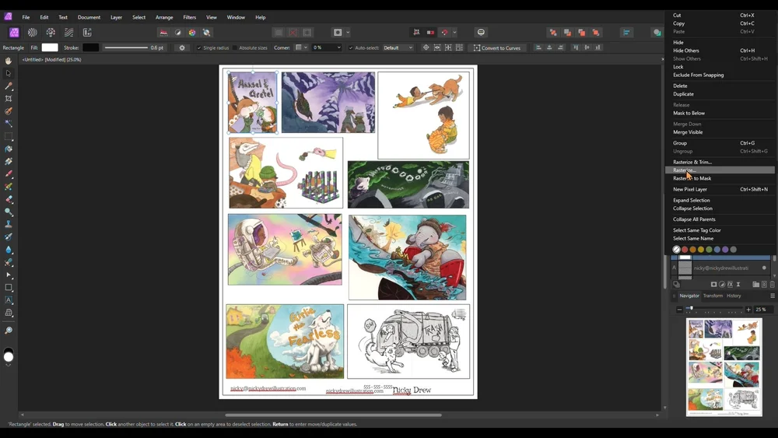
Task: Pick the Zoom magnifier tool
Action: point(9,331)
